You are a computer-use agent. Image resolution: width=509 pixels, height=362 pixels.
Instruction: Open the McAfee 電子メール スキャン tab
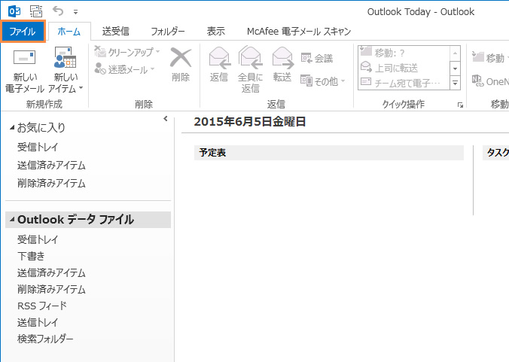coord(299,32)
